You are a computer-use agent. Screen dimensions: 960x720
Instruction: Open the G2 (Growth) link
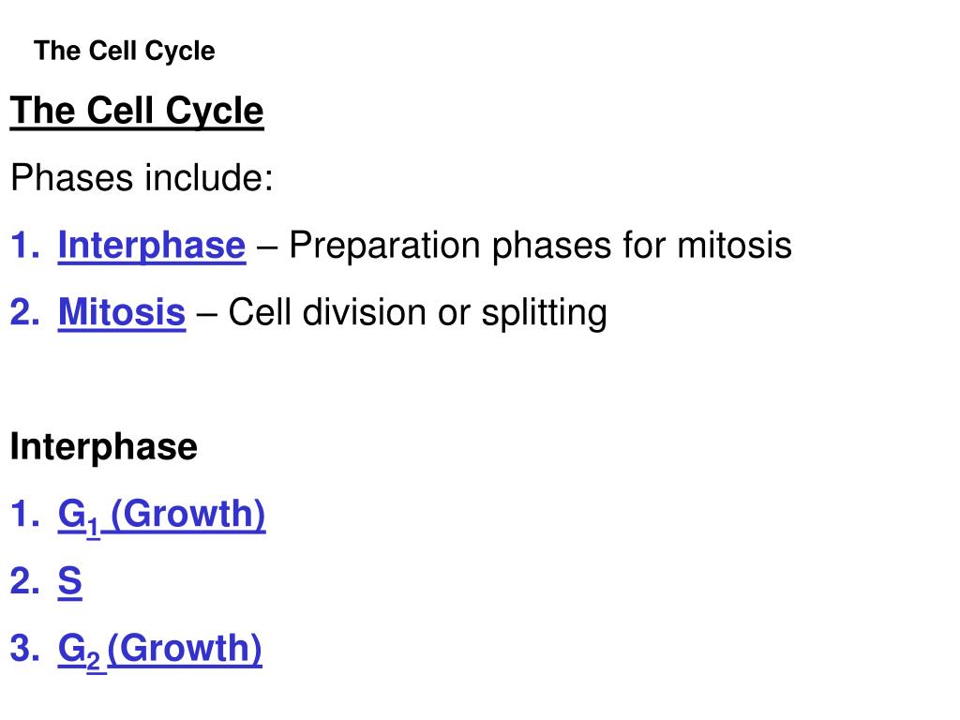click(x=159, y=651)
